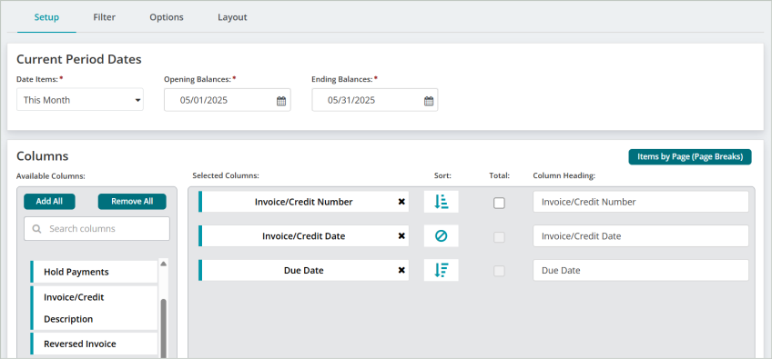
Task: Check the Total box for Invoice/Credit Number
Action: pos(499,203)
